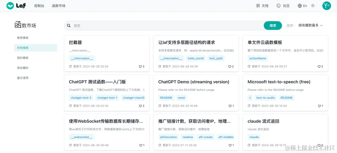The image size is (337, 153).
Task: Open 单文件云函数模板 template title
Action: coord(265,42)
